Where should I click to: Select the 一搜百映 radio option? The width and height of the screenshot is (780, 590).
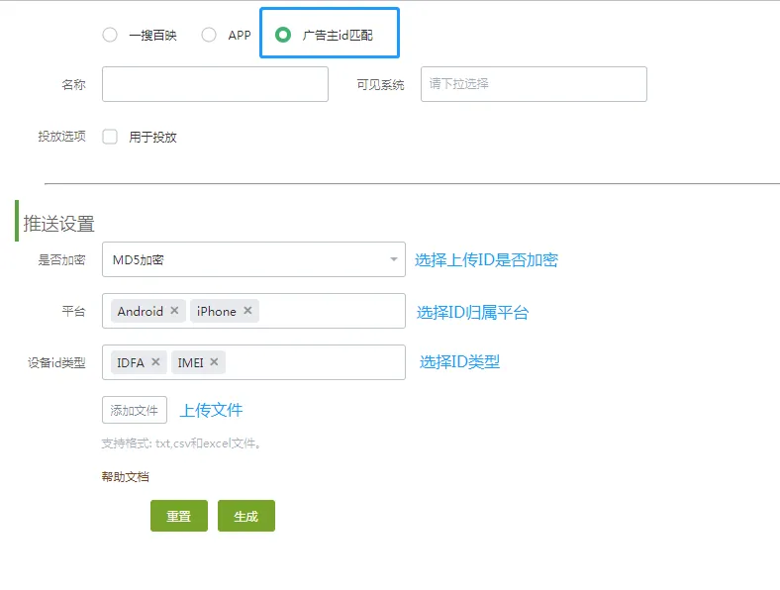pyautogui.click(x=110, y=35)
